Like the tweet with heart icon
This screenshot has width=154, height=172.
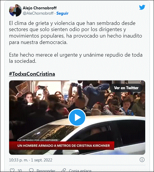click(x=12, y=170)
